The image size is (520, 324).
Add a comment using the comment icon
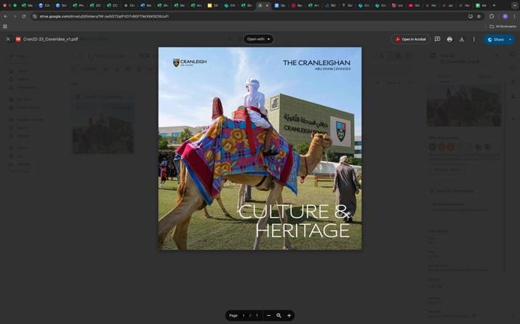point(437,39)
